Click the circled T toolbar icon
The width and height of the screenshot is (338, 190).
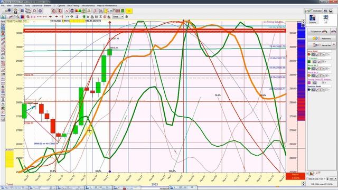tap(72, 11)
